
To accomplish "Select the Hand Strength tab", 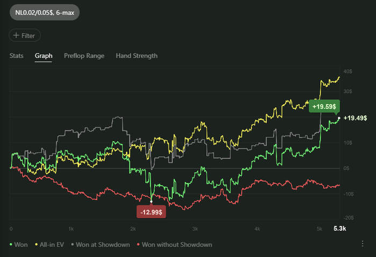I will tap(136, 56).
